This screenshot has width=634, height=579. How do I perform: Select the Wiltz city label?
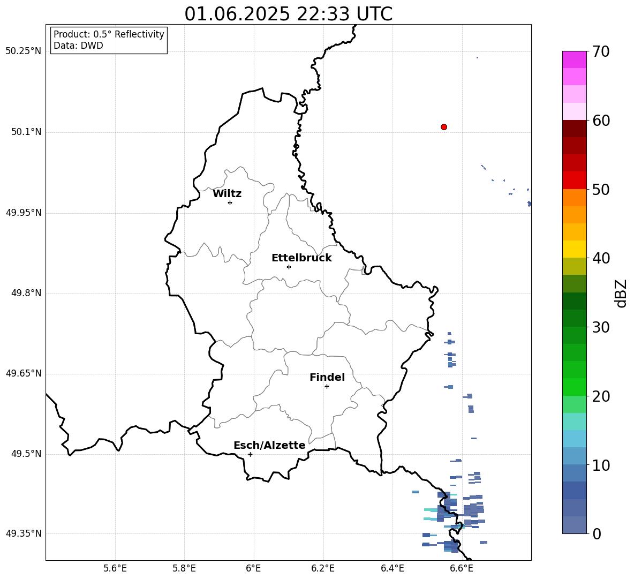click(227, 194)
